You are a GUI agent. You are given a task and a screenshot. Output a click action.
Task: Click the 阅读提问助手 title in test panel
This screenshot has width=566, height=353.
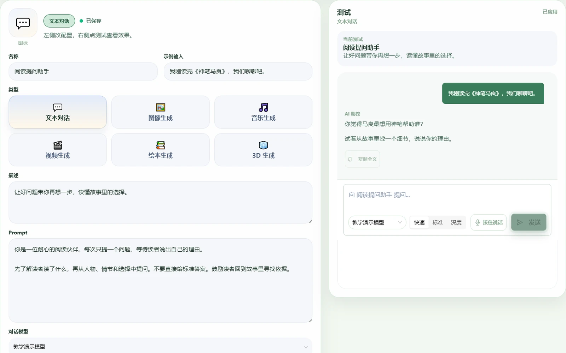(361, 48)
